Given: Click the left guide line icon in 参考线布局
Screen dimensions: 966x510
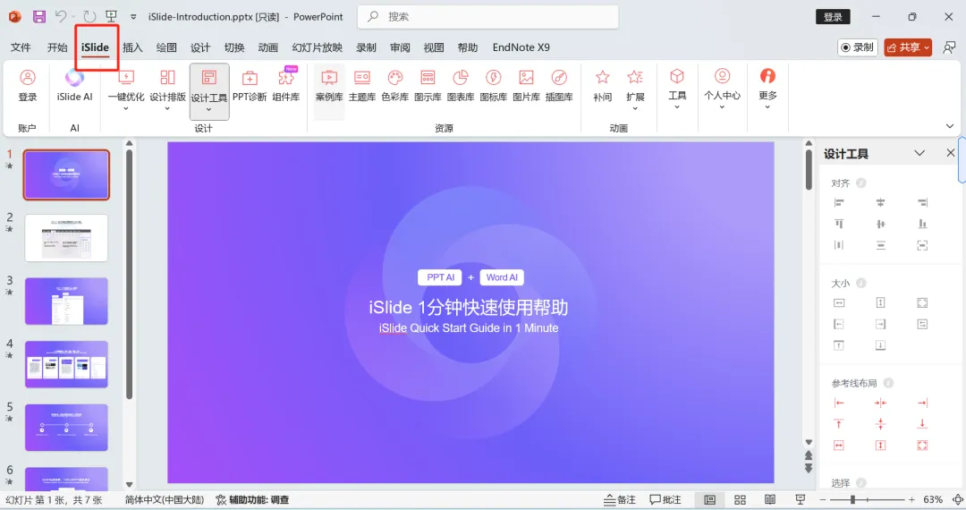Looking at the screenshot, I should click(838, 403).
